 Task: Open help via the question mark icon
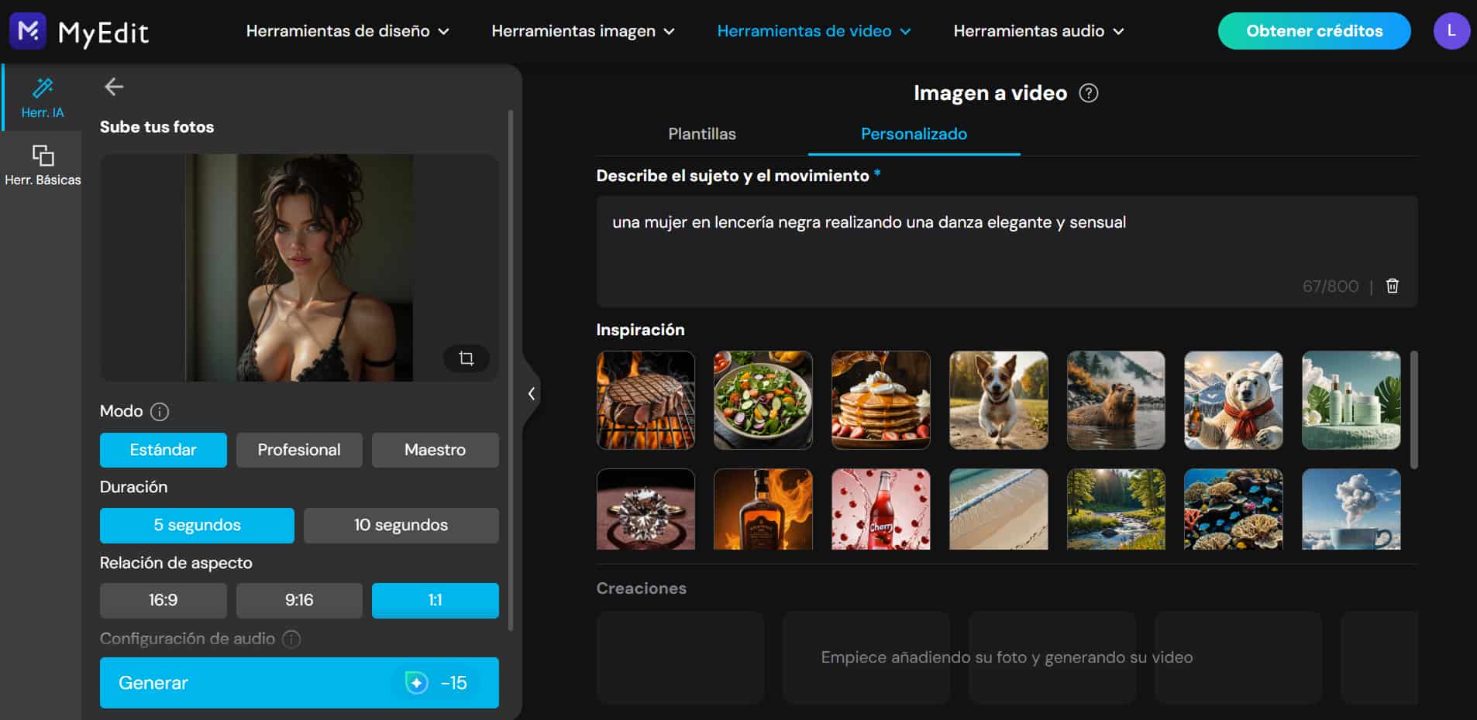pos(1088,92)
